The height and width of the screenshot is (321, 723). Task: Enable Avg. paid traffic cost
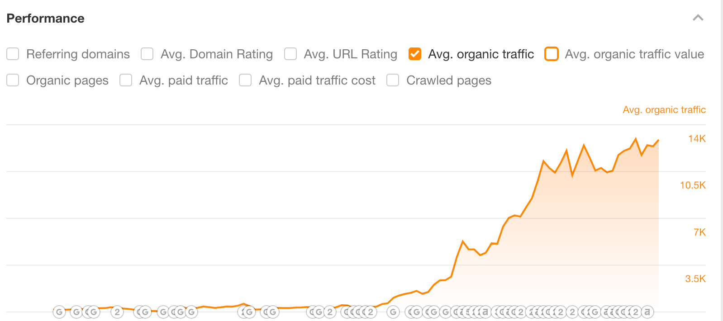pos(245,80)
